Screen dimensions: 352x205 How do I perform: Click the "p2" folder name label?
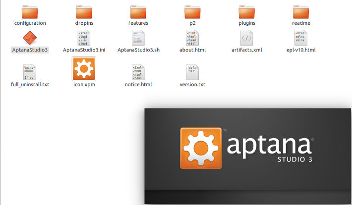[x=193, y=23]
